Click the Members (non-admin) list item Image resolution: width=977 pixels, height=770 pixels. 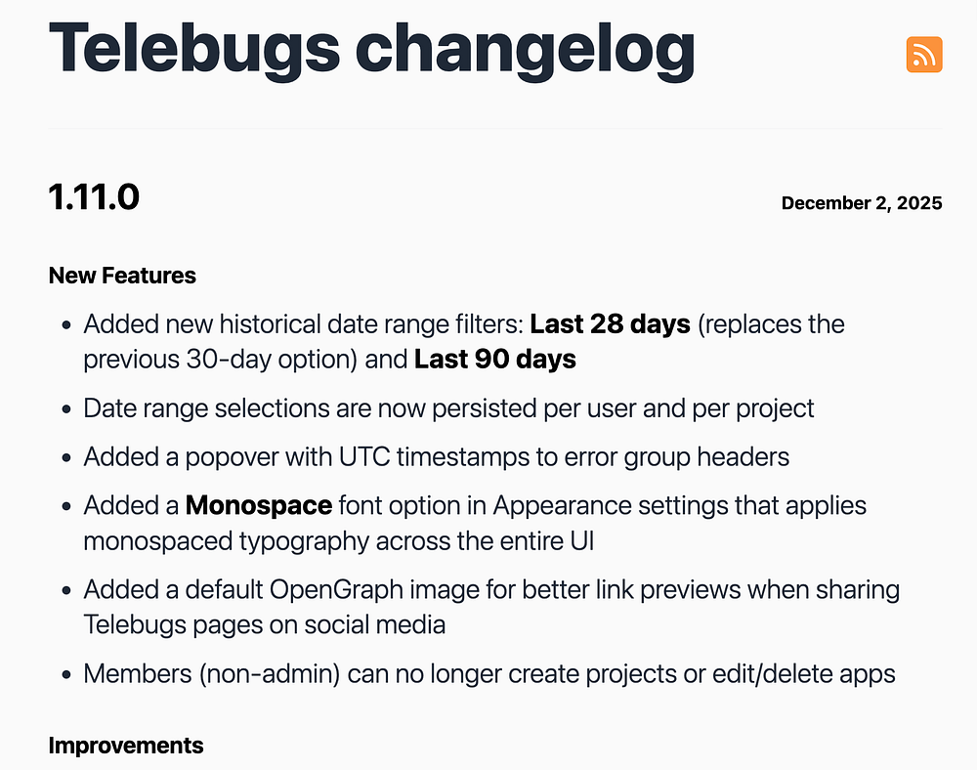488,673
